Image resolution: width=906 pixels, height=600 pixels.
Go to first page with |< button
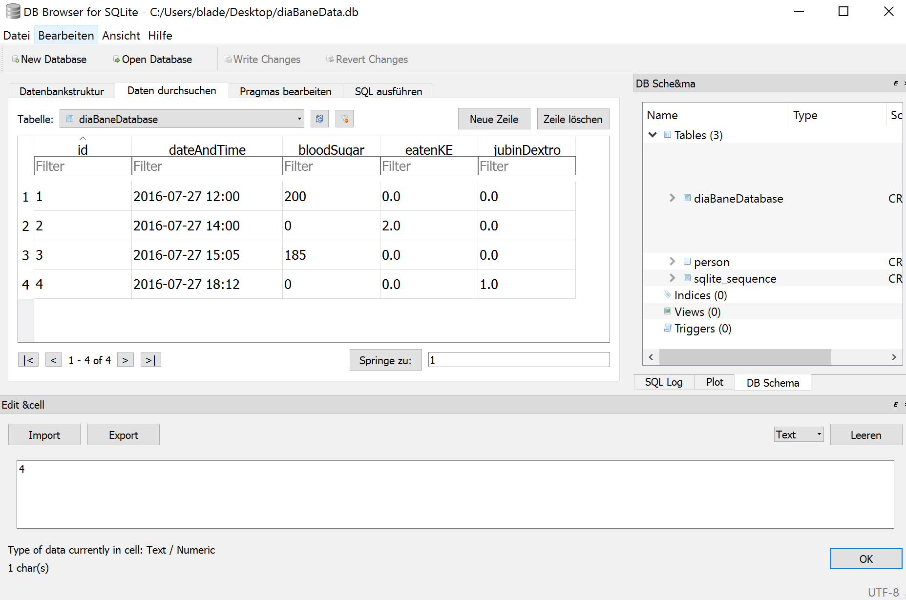pos(28,360)
